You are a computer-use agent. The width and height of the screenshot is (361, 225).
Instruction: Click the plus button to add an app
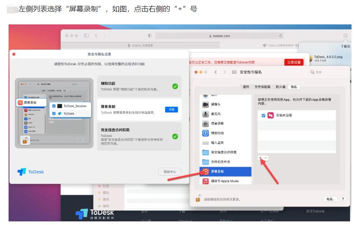click(x=260, y=158)
